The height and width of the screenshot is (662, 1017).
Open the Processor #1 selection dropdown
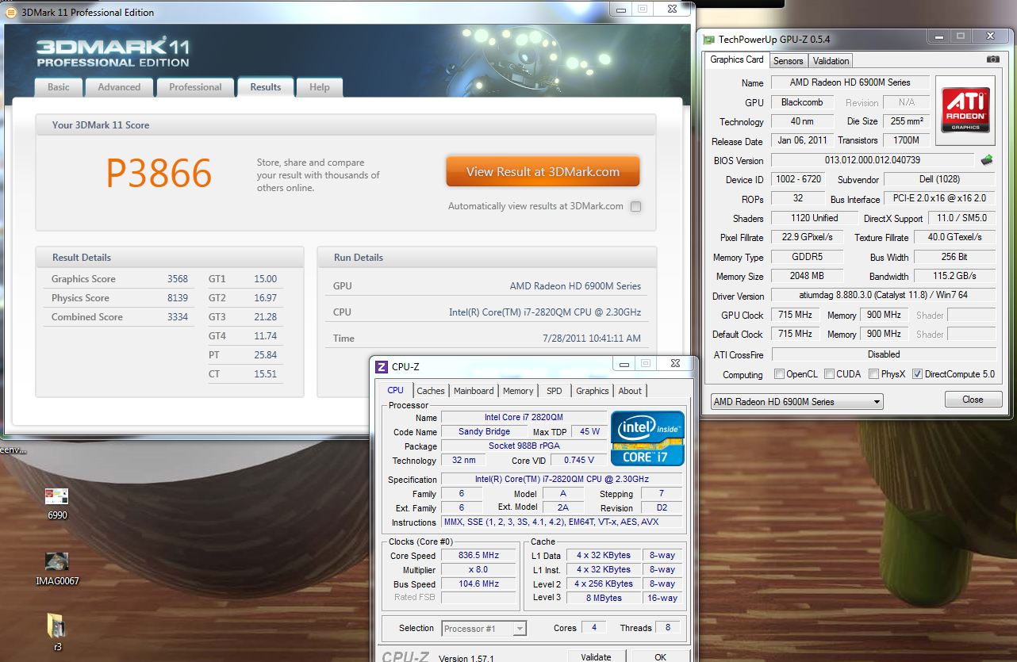[x=484, y=628]
